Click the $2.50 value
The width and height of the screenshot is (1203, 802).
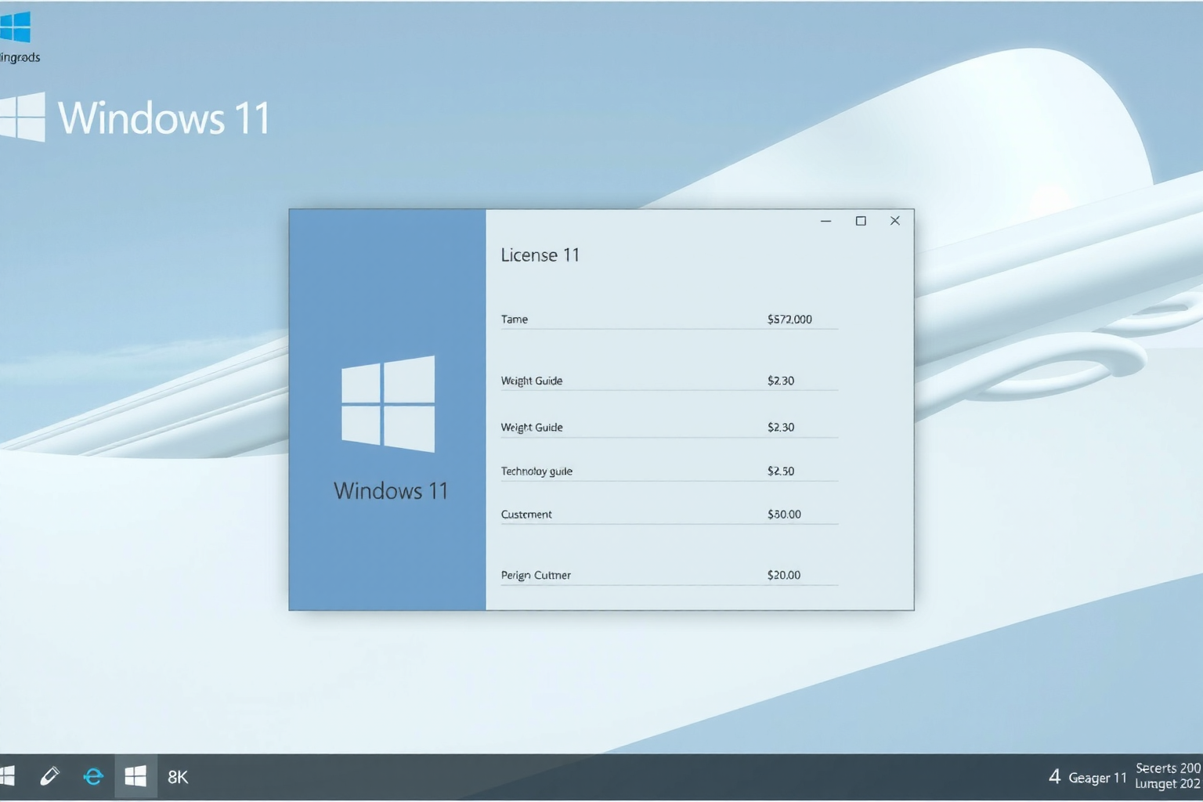(x=781, y=471)
